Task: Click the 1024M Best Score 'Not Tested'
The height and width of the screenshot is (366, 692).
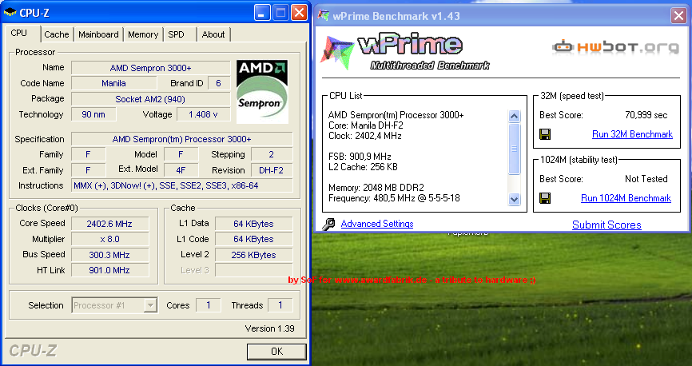Action: click(x=646, y=179)
